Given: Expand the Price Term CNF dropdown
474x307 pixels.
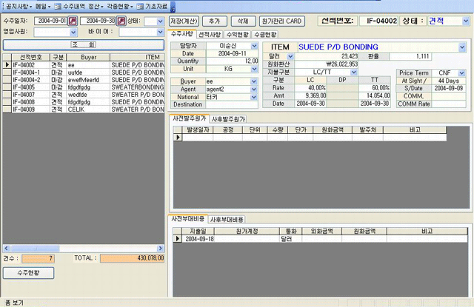Looking at the screenshot, I should click(461, 73).
